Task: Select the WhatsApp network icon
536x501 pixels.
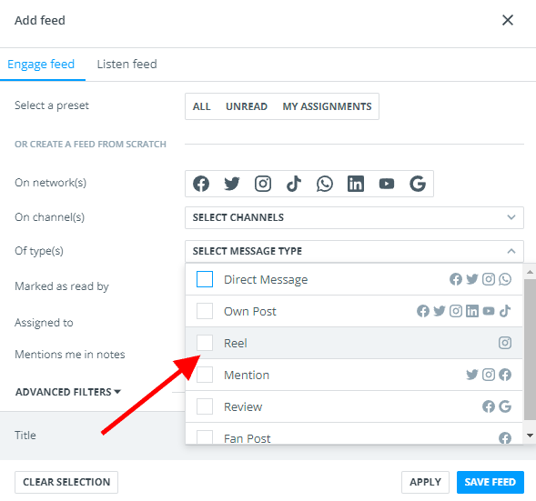Action: coord(324,184)
